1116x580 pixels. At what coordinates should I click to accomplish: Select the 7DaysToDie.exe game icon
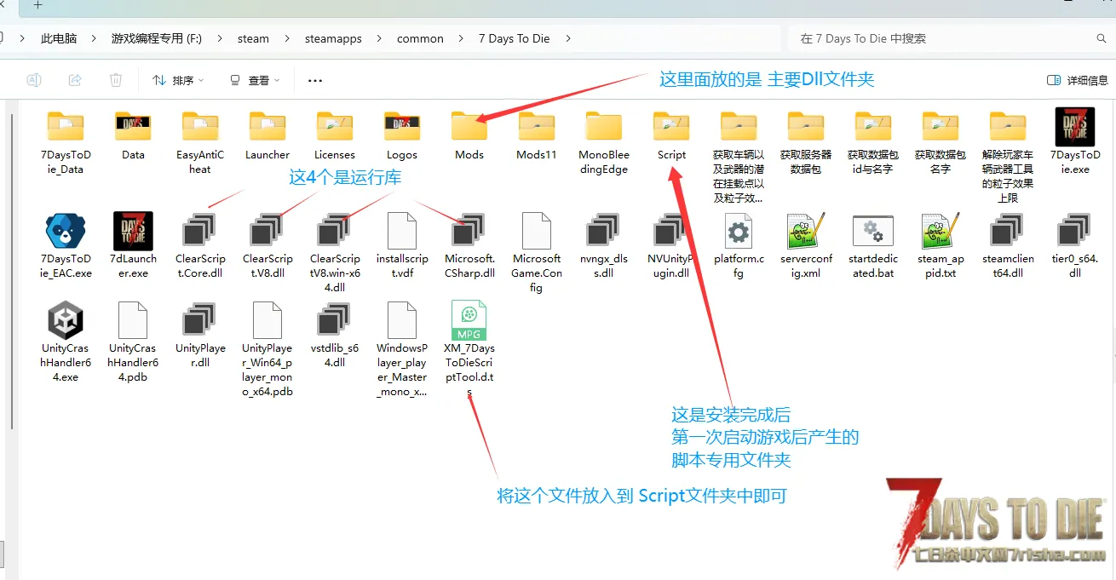(x=1074, y=128)
